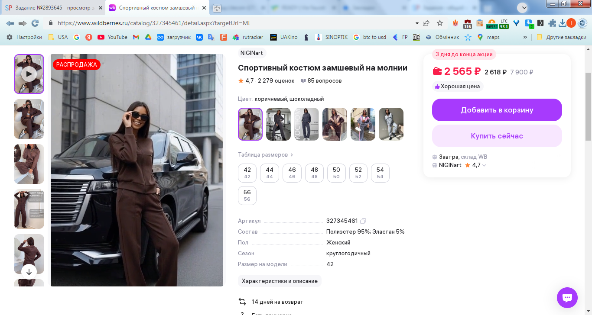Switch to the Задание №2893645 tab
This screenshot has height=315, width=592.
pos(53,8)
